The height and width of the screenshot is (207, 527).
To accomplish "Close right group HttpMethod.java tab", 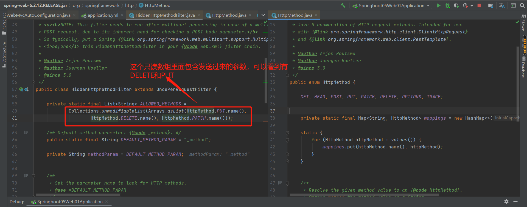I will (x=316, y=15).
